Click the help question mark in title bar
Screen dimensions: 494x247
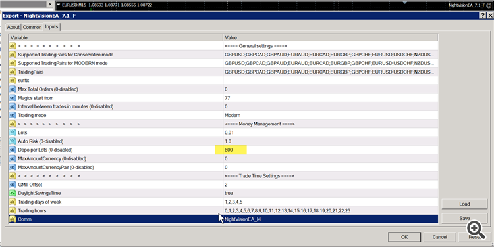click(x=483, y=16)
